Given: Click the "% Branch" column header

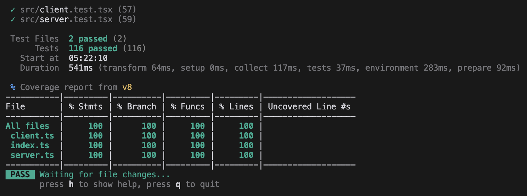Looking at the screenshot, I should [x=137, y=107].
